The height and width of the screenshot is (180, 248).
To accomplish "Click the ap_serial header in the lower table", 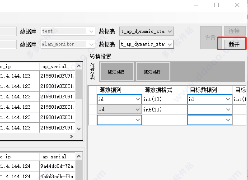I will point(57,157).
